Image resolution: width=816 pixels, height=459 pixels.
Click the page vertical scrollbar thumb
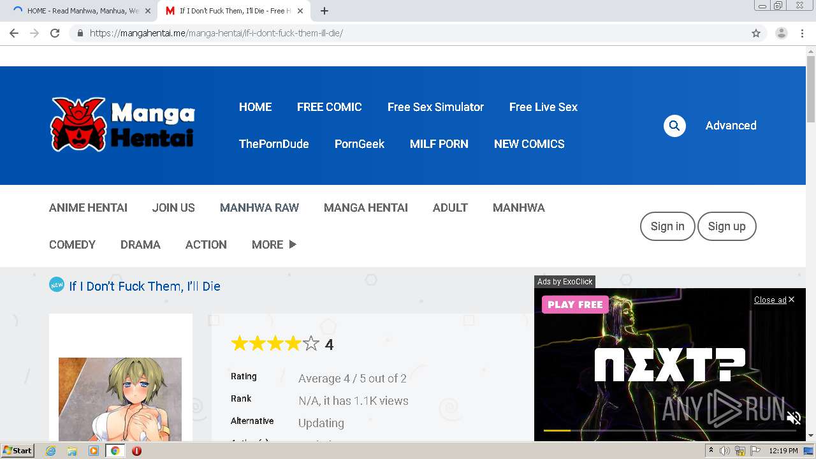point(811,89)
